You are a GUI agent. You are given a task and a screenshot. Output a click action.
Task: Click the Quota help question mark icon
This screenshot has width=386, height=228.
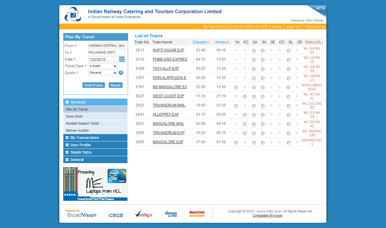click(121, 73)
